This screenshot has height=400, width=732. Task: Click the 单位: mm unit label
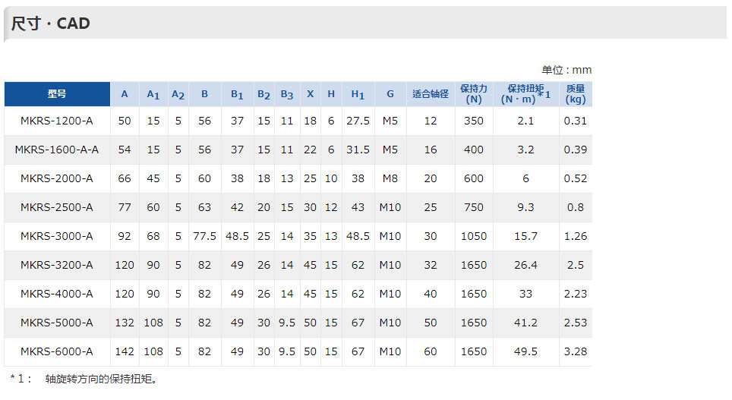point(566,70)
